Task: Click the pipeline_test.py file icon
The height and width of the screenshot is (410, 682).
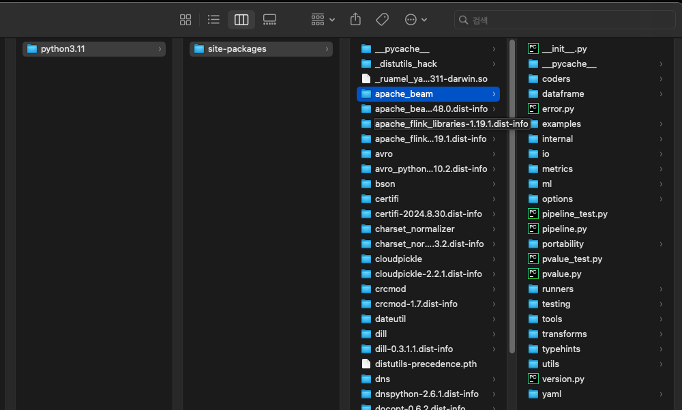Action: 533,214
